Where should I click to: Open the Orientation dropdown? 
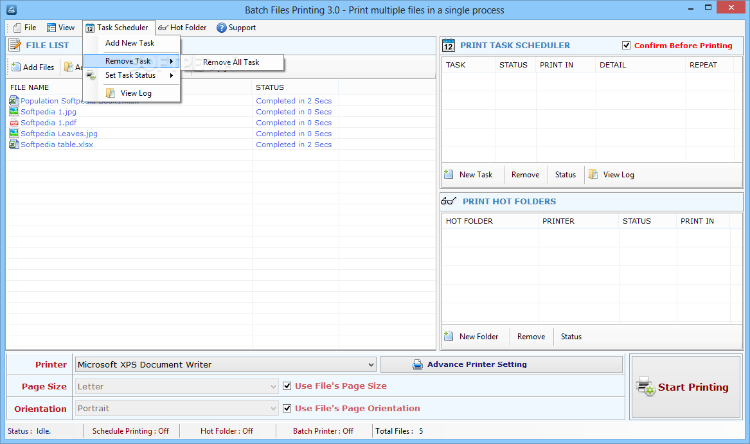(273, 409)
